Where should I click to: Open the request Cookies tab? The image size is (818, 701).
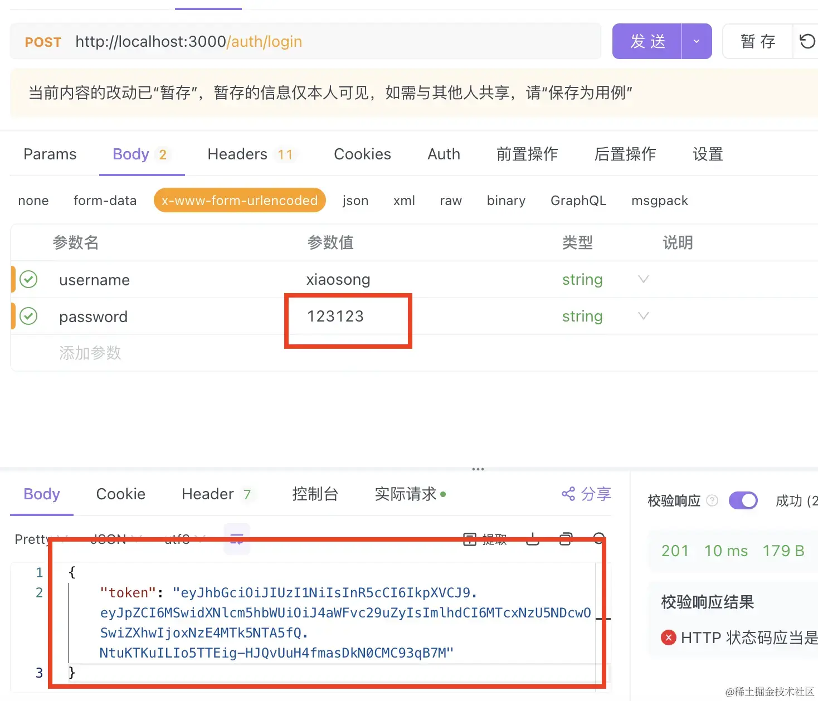(362, 154)
